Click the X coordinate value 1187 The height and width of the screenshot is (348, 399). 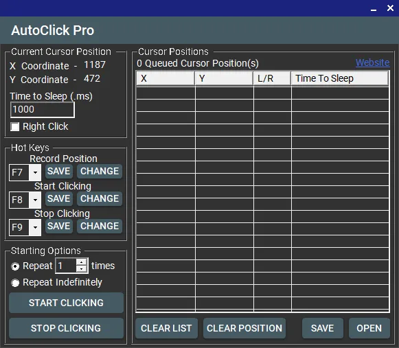95,65
